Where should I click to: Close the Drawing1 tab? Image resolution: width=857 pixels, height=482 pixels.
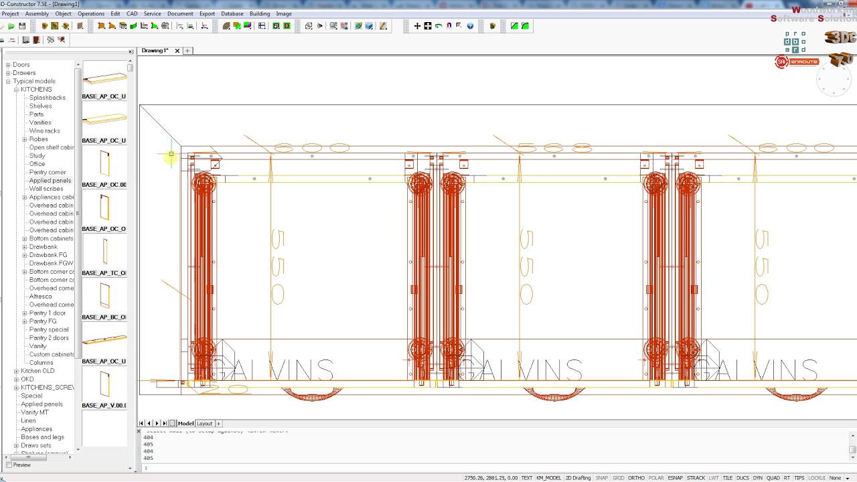pyautogui.click(x=177, y=51)
